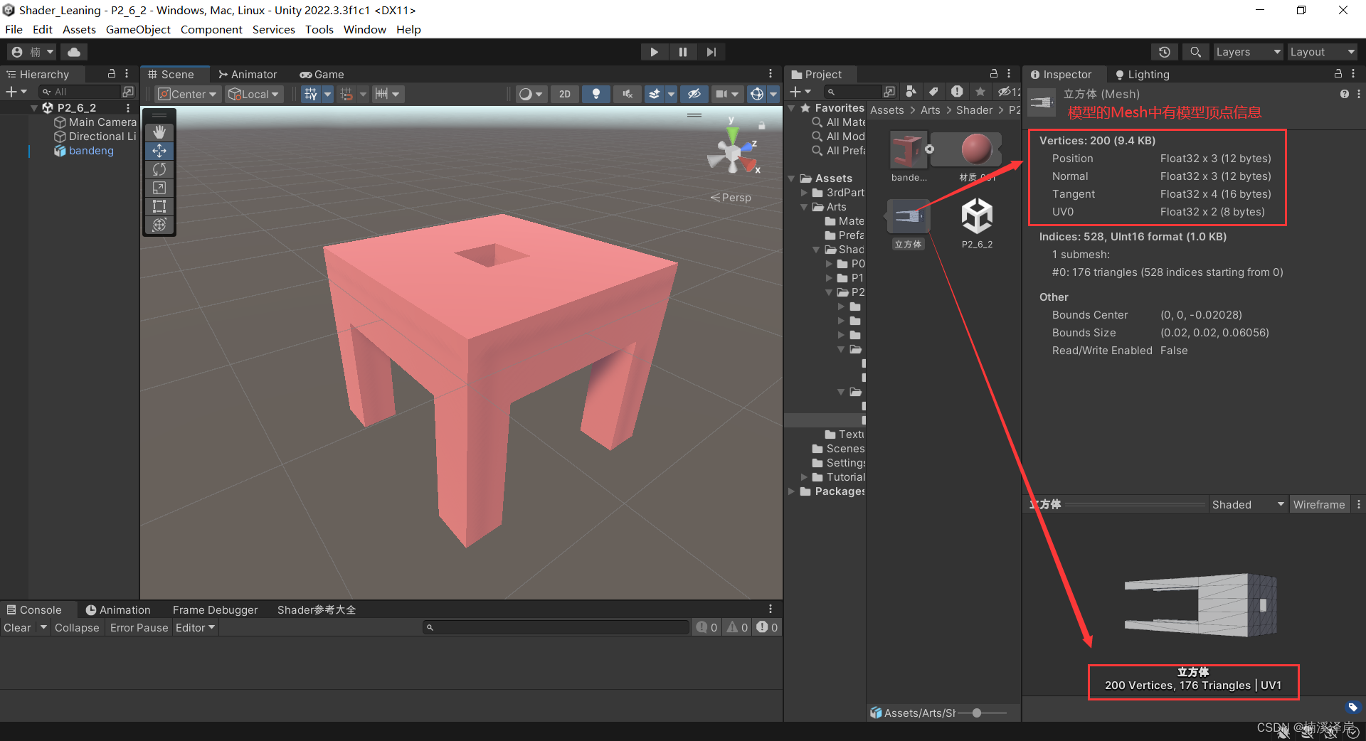Collapse the Assets folder tree
Screen dimensions: 1366x741
tap(792, 178)
